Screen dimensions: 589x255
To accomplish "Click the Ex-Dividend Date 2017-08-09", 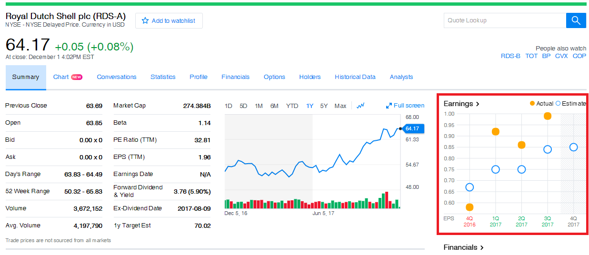I will 194,208.
